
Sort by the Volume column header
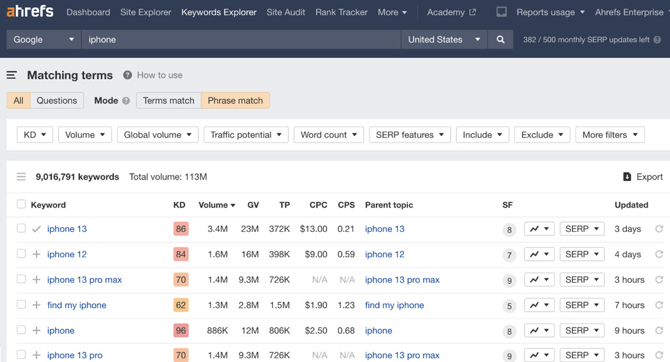tap(217, 205)
